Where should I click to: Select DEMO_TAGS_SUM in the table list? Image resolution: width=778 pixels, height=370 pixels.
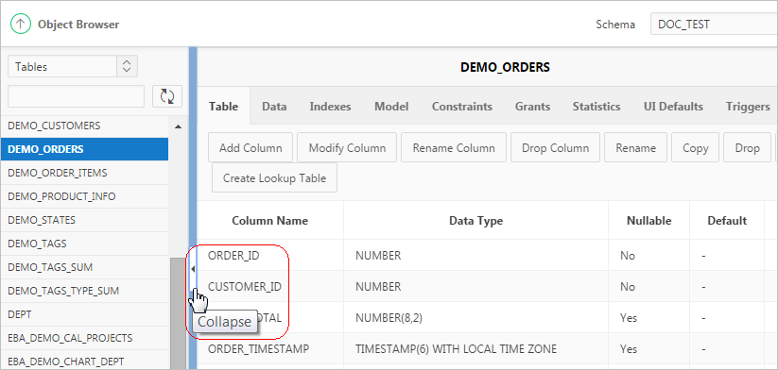pos(84,267)
